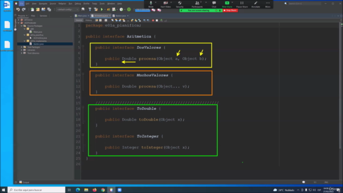
Task: Click New Share in Zoom toolbar
Action: coord(227,4)
